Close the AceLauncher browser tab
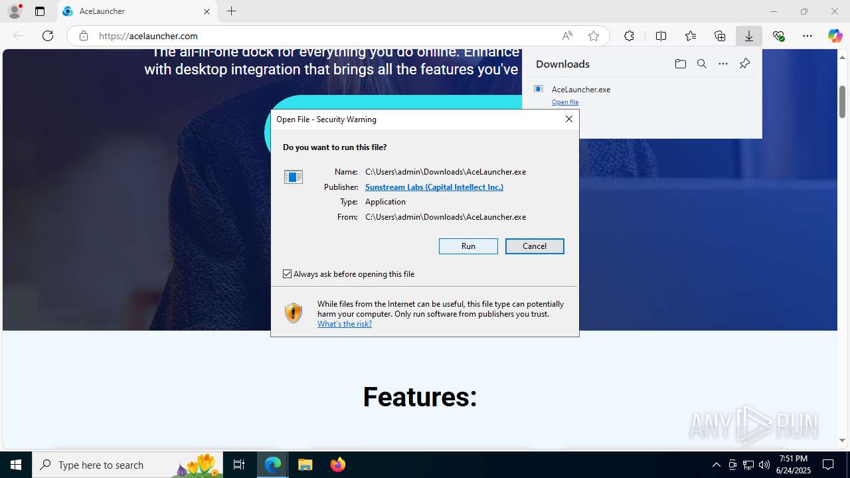 pyautogui.click(x=207, y=11)
